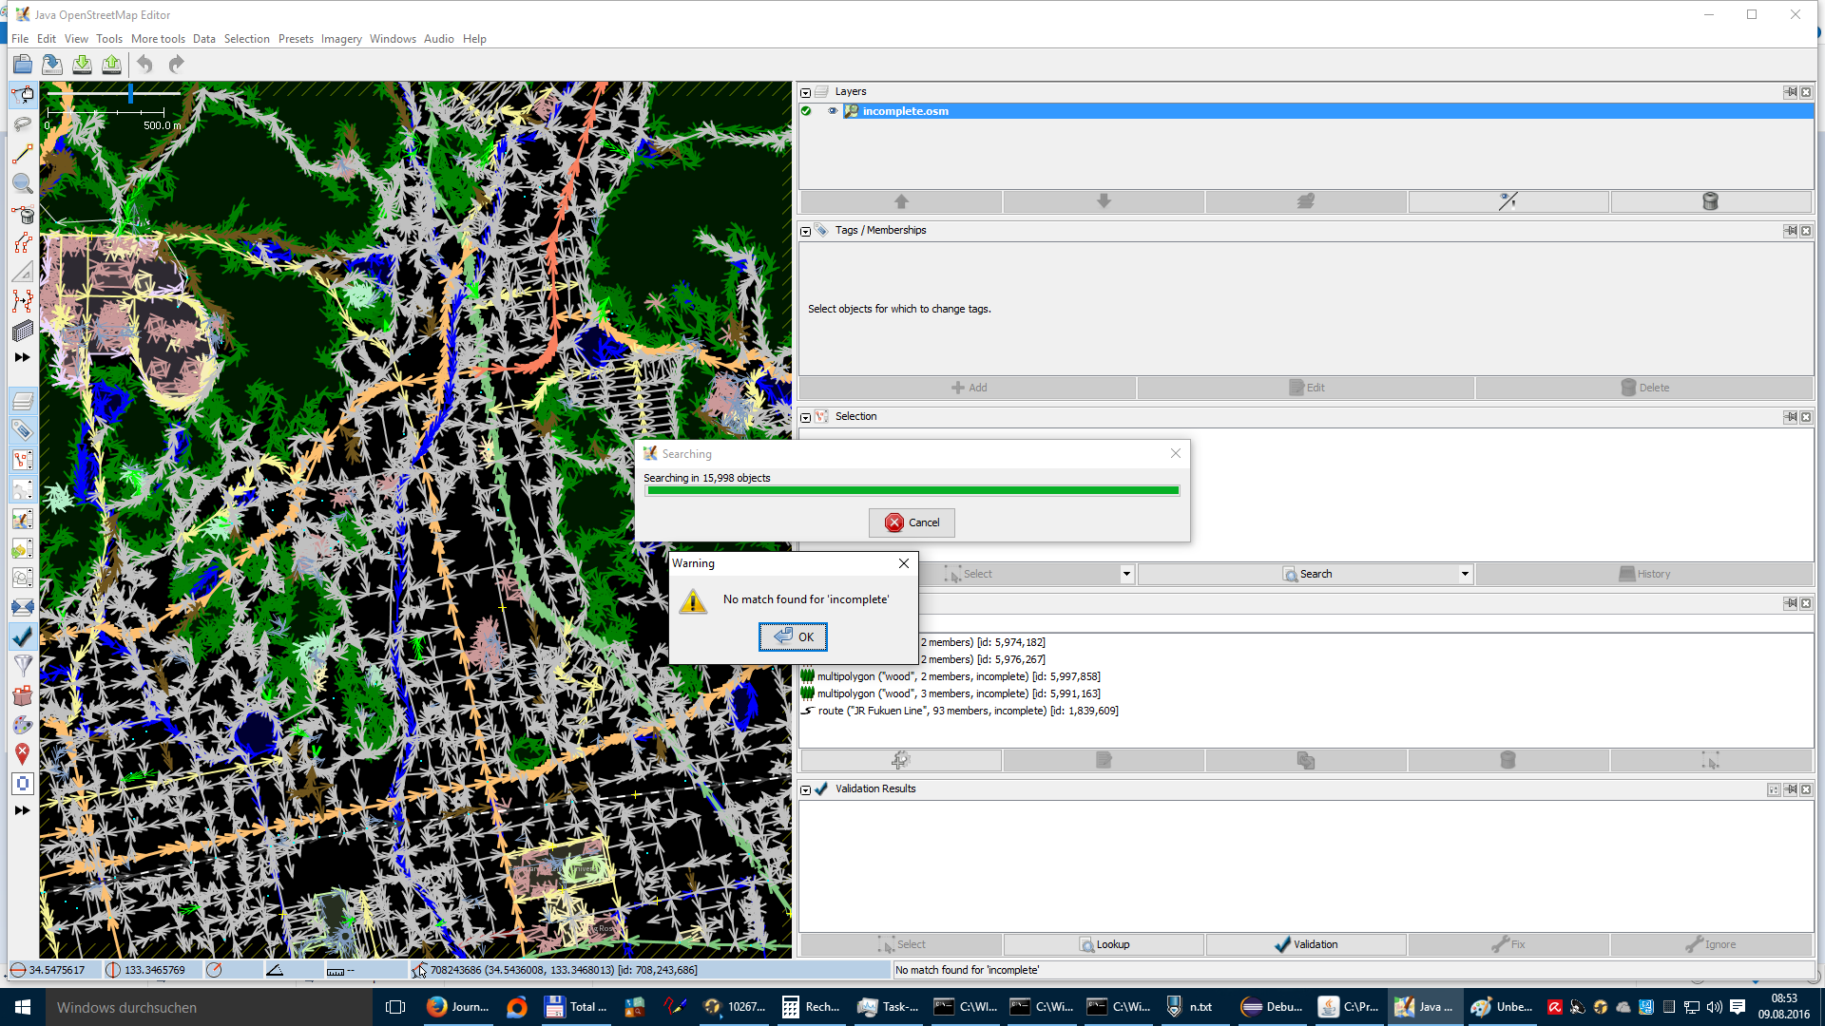Click the map zoom slider
This screenshot has height=1026, width=1825.
click(130, 93)
